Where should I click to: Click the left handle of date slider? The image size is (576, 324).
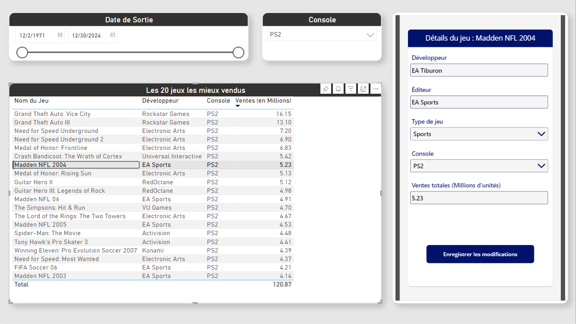click(22, 53)
